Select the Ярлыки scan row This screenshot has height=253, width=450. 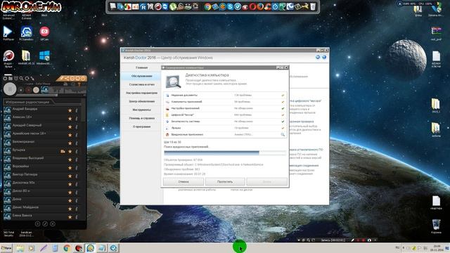[x=225, y=128]
